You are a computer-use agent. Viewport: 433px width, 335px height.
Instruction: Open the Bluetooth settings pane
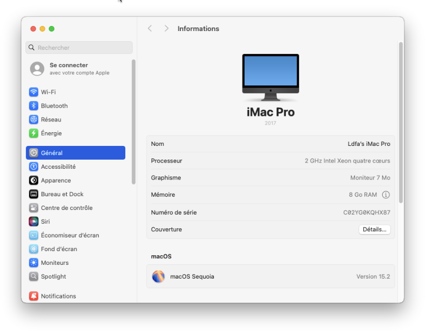(75, 106)
